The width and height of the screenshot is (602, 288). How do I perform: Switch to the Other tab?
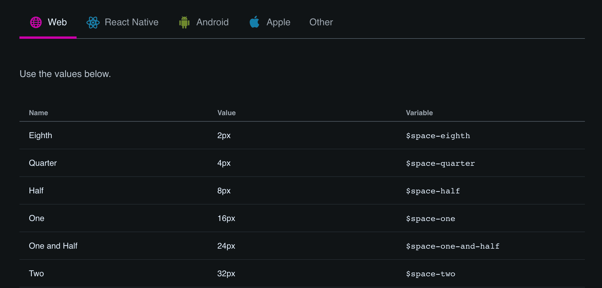(x=321, y=22)
